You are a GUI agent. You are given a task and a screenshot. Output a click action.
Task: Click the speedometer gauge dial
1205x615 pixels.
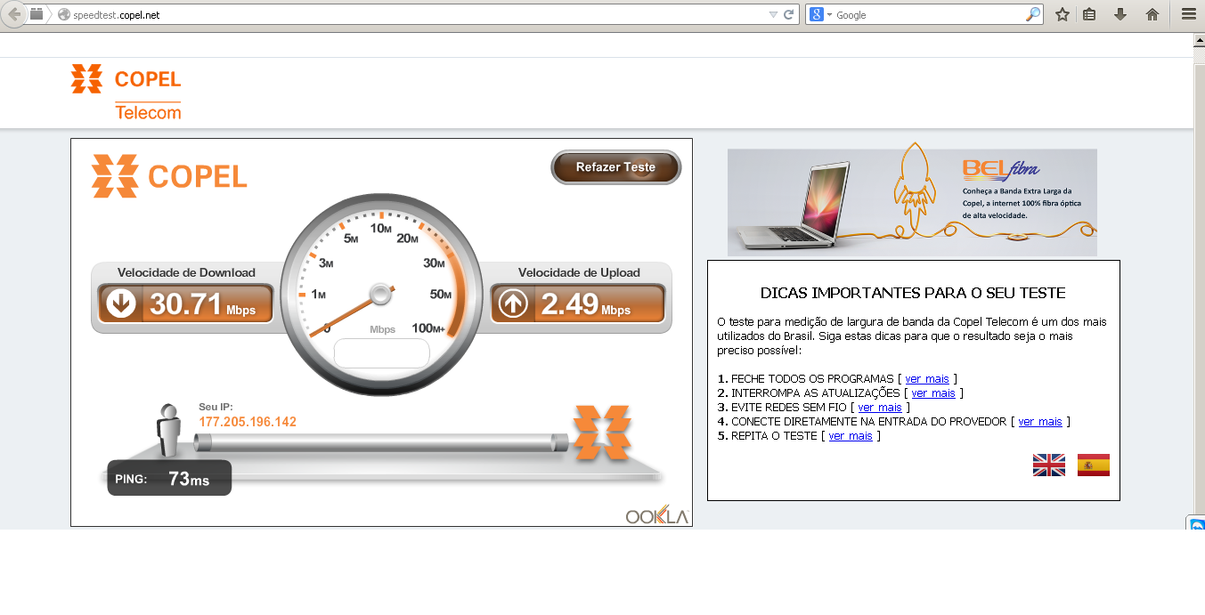[x=381, y=294]
